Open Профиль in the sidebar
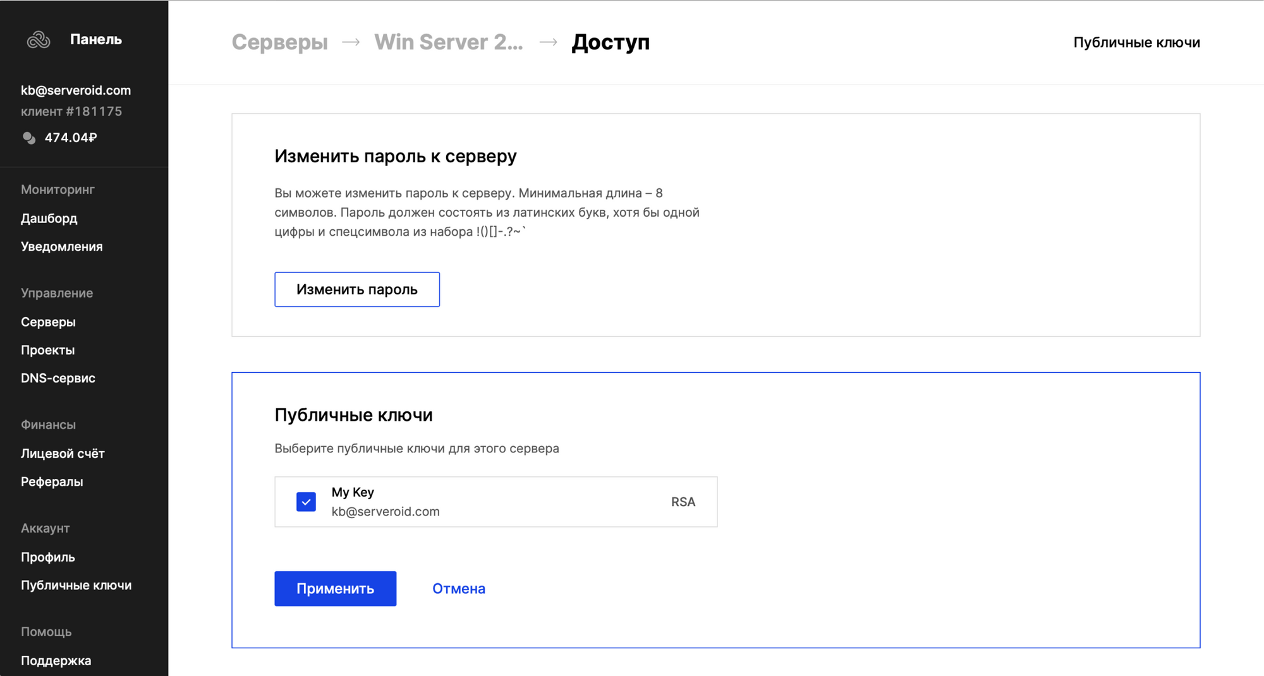The width and height of the screenshot is (1264, 676). [48, 557]
